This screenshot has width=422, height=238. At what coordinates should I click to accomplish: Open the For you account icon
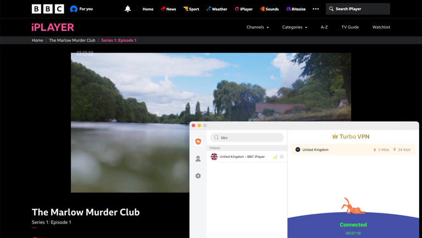[74, 9]
